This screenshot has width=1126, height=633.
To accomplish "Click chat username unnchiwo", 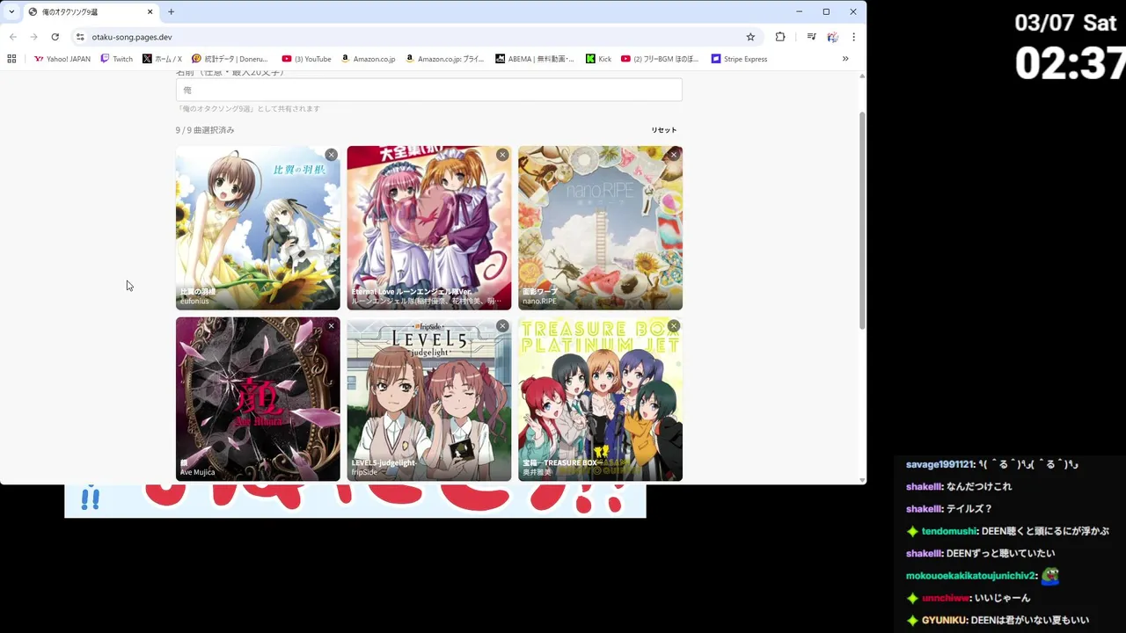I will click(x=946, y=598).
